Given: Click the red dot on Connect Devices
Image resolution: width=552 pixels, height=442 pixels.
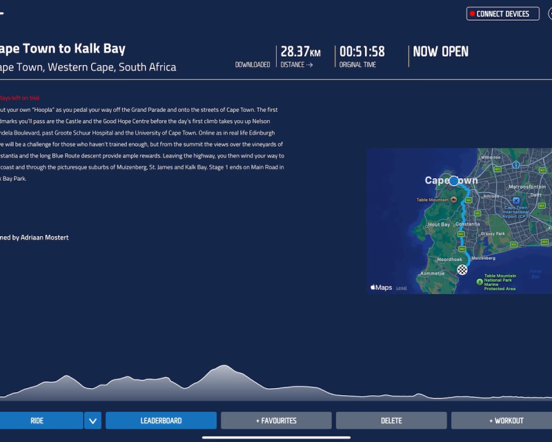Looking at the screenshot, I should 472,14.
